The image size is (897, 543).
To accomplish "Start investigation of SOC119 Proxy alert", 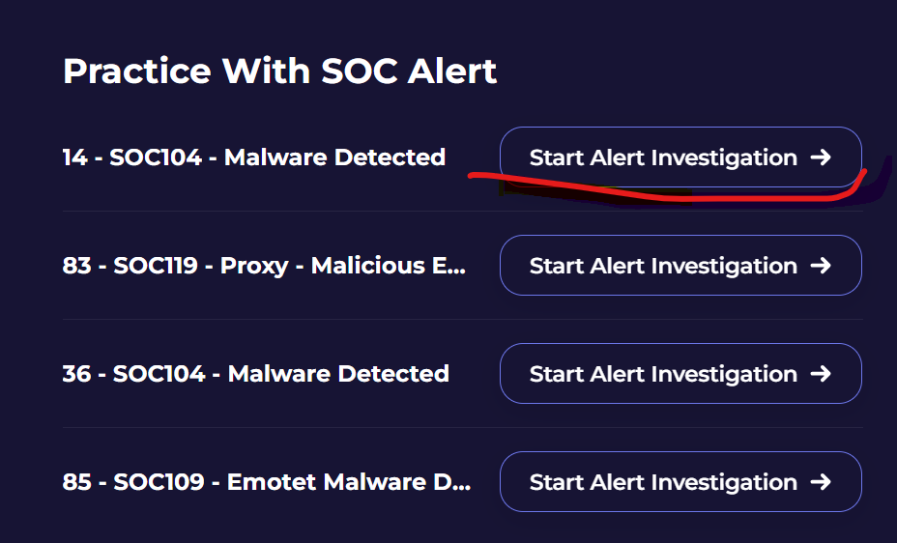I will coord(663,266).
